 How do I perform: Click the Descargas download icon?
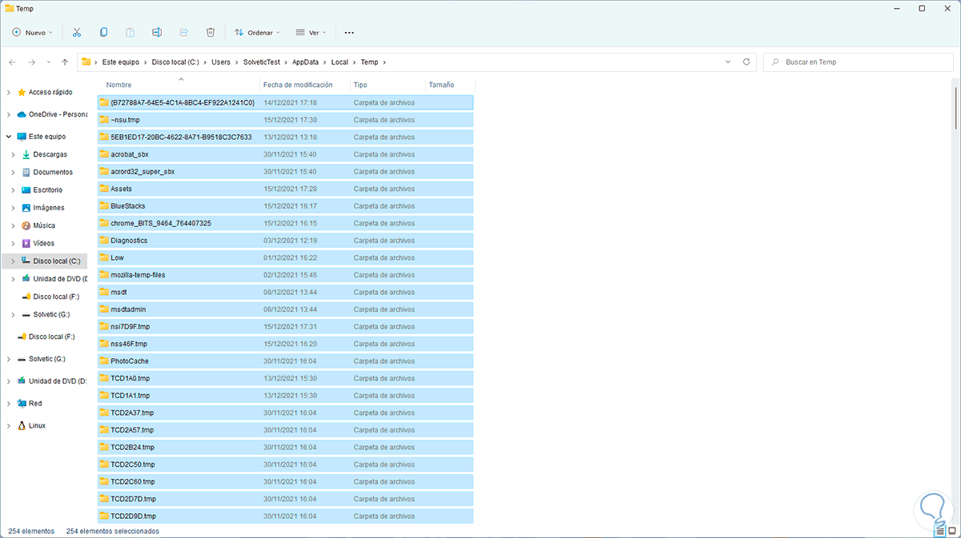tap(26, 154)
